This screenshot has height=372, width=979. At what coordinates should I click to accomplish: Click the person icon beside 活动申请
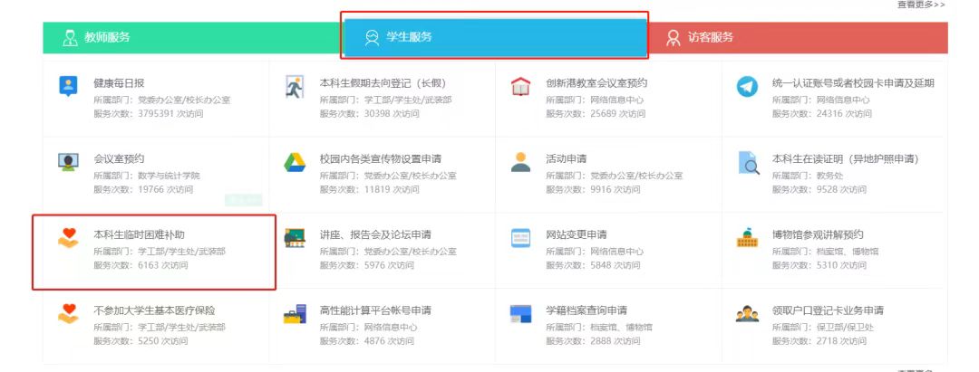pyautogui.click(x=520, y=162)
